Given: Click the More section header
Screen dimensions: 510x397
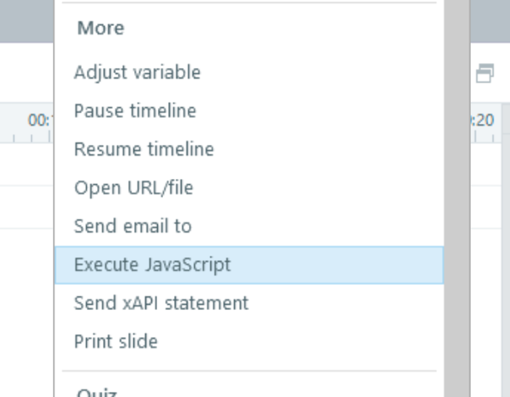Looking at the screenshot, I should coord(101,28).
